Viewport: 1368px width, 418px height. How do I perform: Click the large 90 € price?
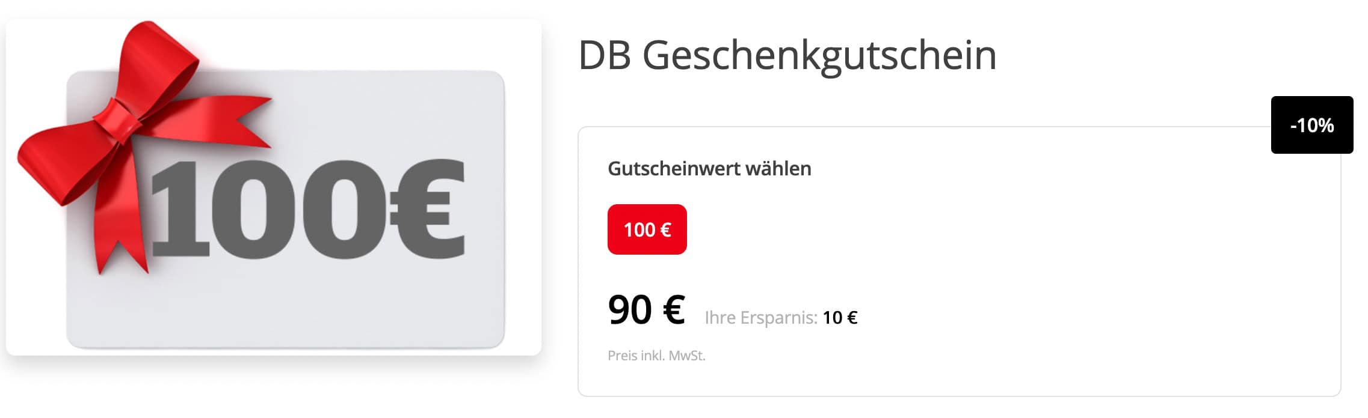(x=646, y=310)
